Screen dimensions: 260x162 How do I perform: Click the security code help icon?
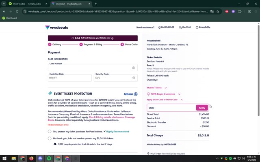(x=134, y=78)
